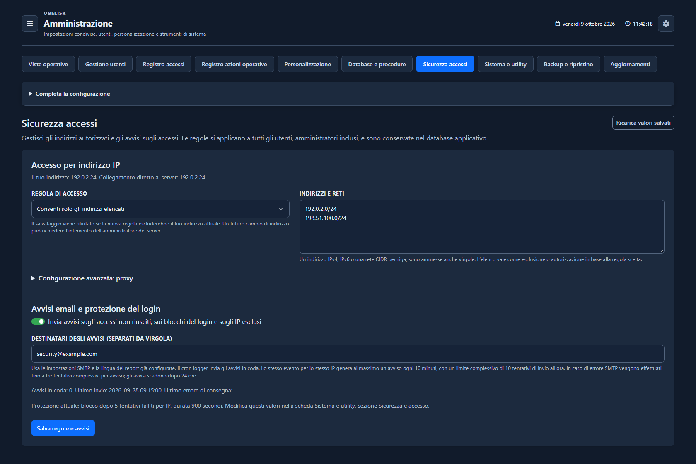Click Salva regole e avvisi button
This screenshot has height=464, width=696.
coord(63,428)
